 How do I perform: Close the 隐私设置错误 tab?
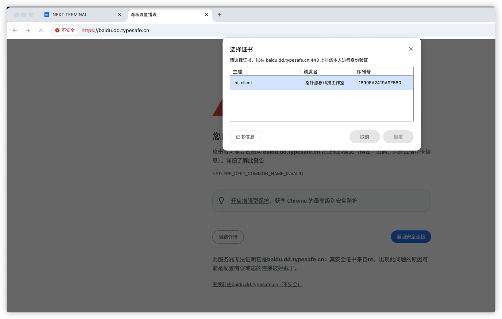[x=206, y=15]
